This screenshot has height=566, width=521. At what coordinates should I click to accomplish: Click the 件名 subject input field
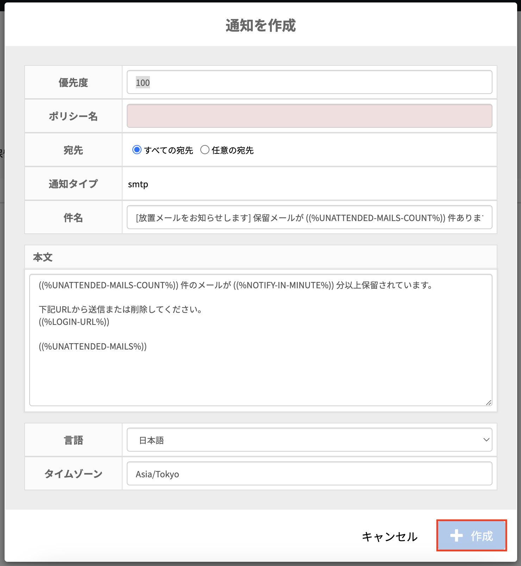(309, 218)
